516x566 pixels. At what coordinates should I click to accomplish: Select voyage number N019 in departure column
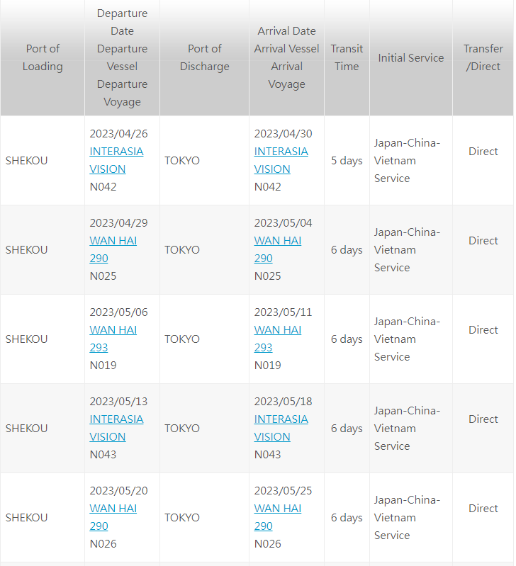point(103,366)
